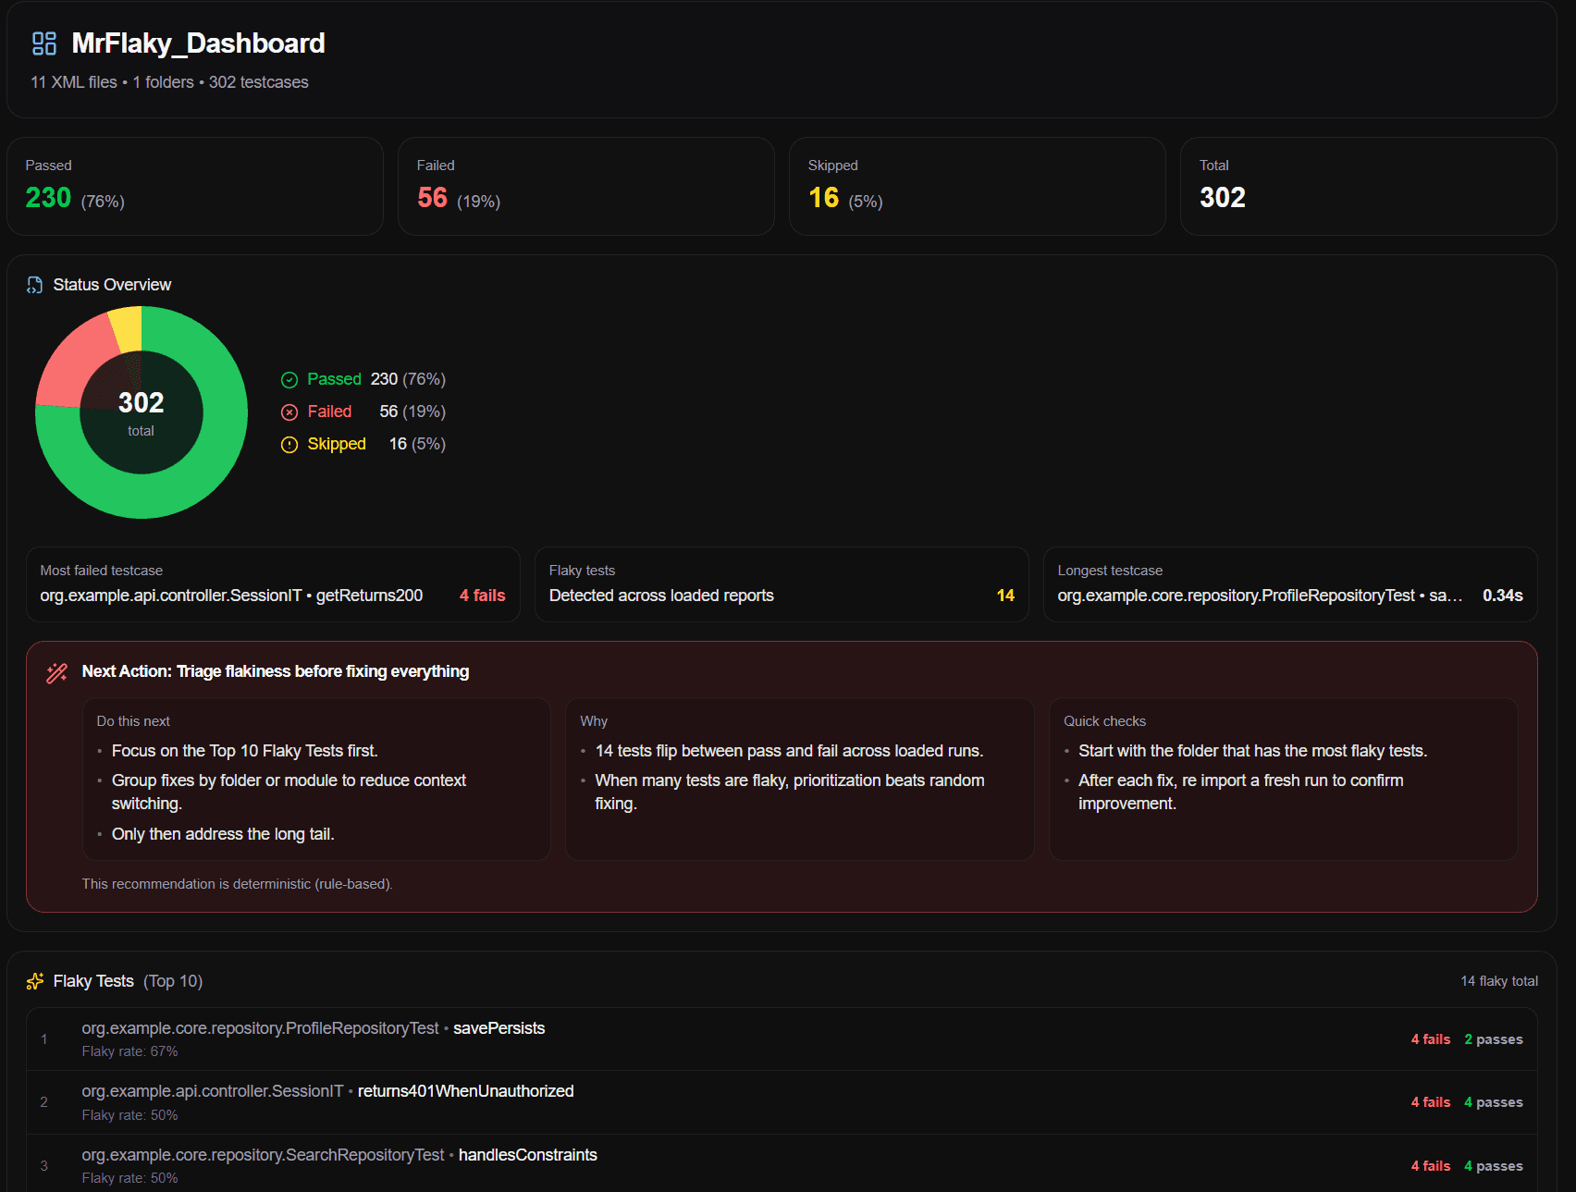Open the getReturns200 most failed testcase

(273, 584)
